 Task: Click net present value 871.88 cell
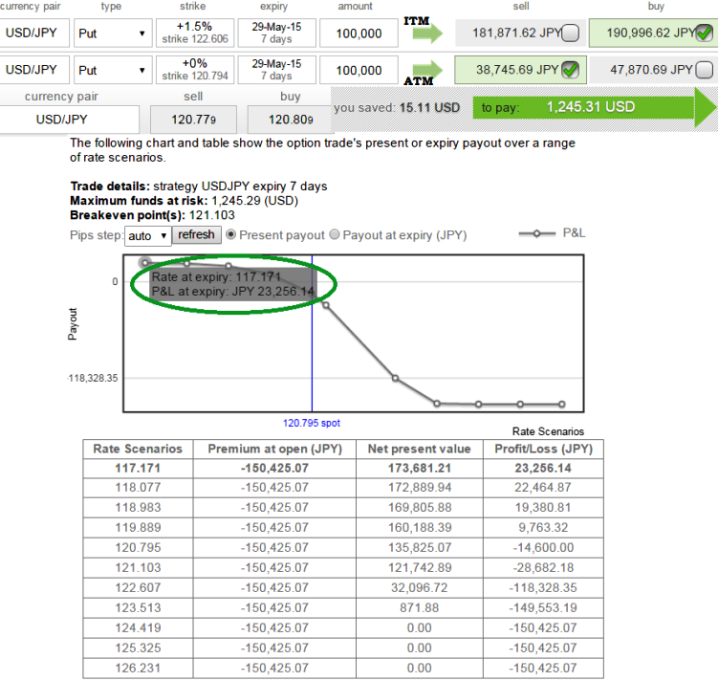(420, 607)
